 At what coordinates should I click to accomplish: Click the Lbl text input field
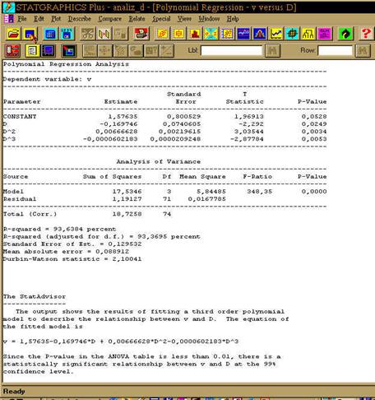click(231, 50)
